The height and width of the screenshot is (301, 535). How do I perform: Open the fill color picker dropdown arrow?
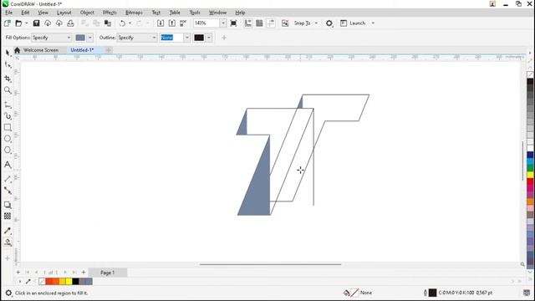tap(90, 38)
